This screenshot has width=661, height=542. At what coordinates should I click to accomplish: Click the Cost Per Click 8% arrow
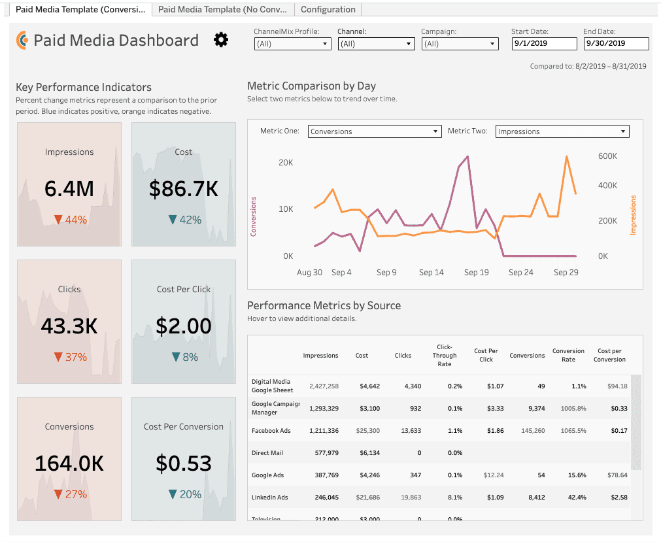pos(176,357)
